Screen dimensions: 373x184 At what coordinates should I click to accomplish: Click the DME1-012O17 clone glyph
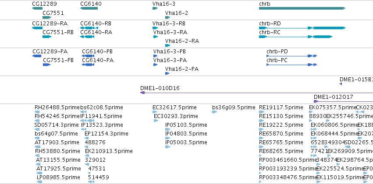(343, 101)
